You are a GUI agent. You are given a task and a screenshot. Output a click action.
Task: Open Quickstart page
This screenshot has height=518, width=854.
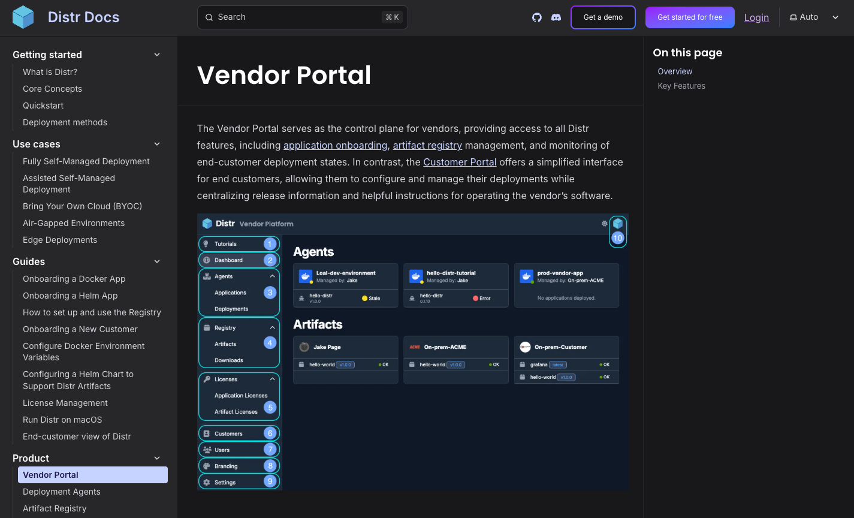pos(43,106)
